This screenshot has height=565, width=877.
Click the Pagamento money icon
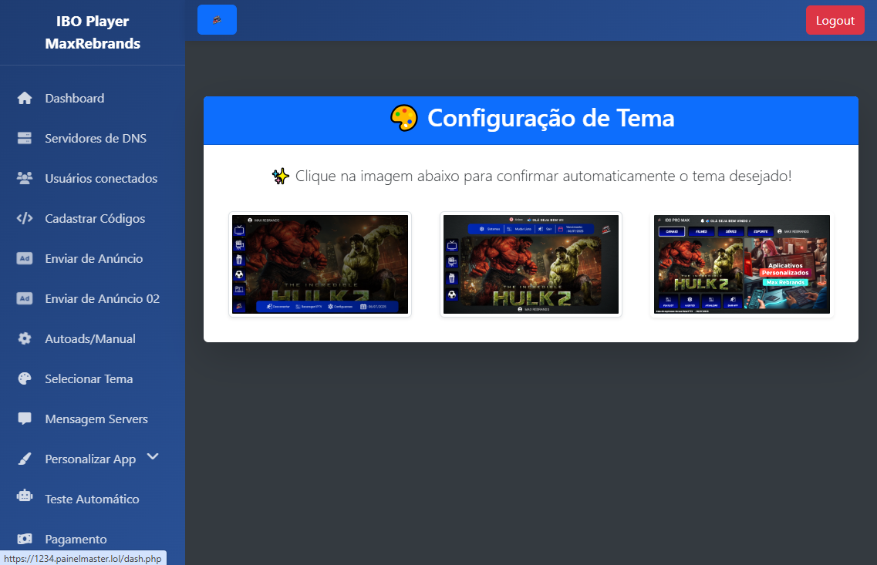25,539
